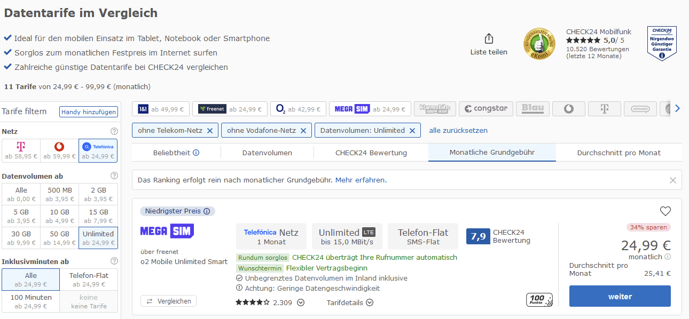The width and height of the screenshot is (689, 319).
Task: Select the klarmobil provider logo
Action: point(435,109)
